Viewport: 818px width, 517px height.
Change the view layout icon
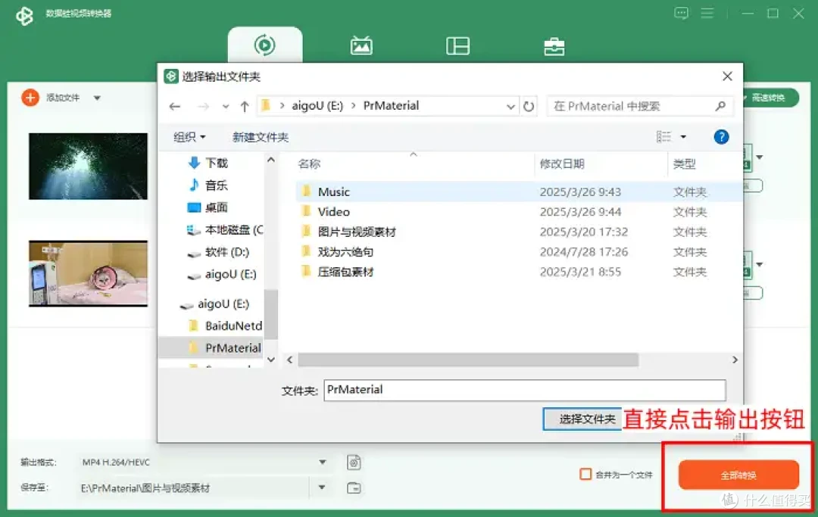[x=663, y=136]
